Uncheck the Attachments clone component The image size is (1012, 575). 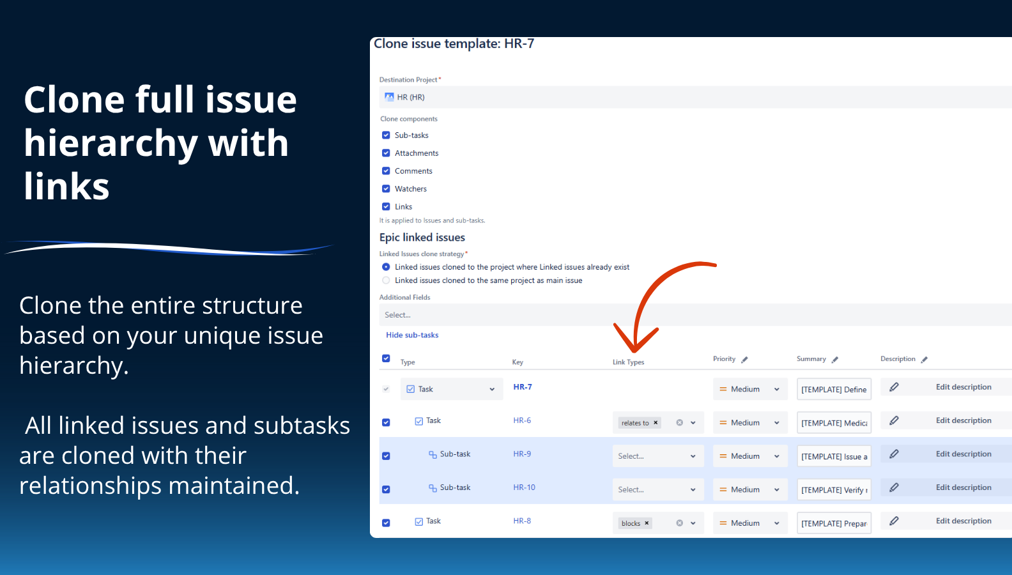[x=386, y=153]
